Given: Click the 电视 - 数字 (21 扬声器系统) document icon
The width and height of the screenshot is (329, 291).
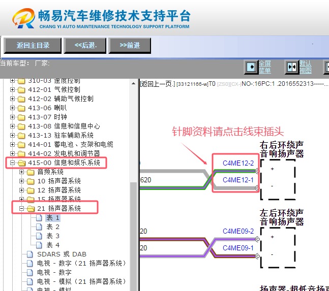Looking at the screenshot, I should click(x=30, y=264).
